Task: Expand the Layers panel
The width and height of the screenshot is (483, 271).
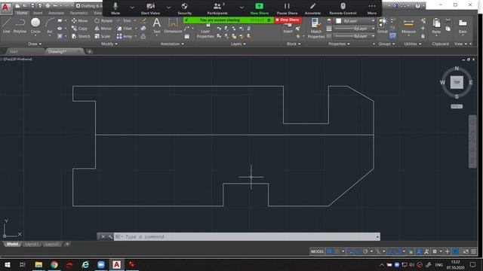Action: point(238,44)
